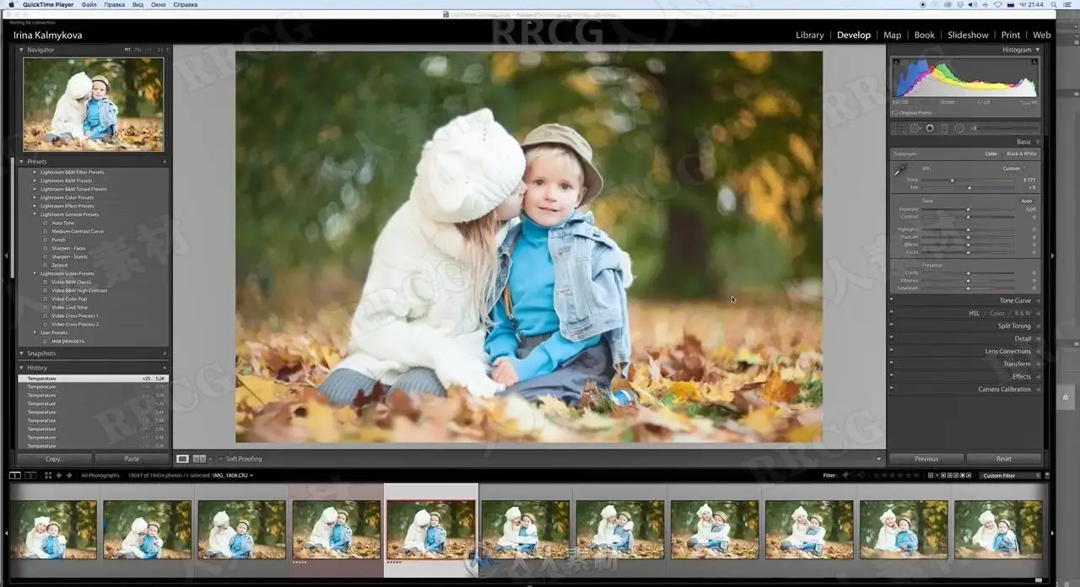Switch to the Slideshow module

(968, 35)
